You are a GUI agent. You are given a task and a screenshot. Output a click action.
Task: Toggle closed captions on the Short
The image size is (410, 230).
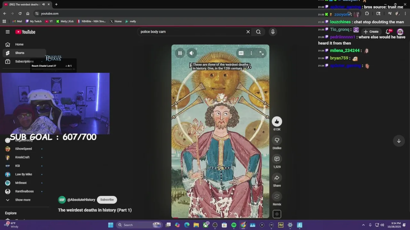tap(241, 53)
